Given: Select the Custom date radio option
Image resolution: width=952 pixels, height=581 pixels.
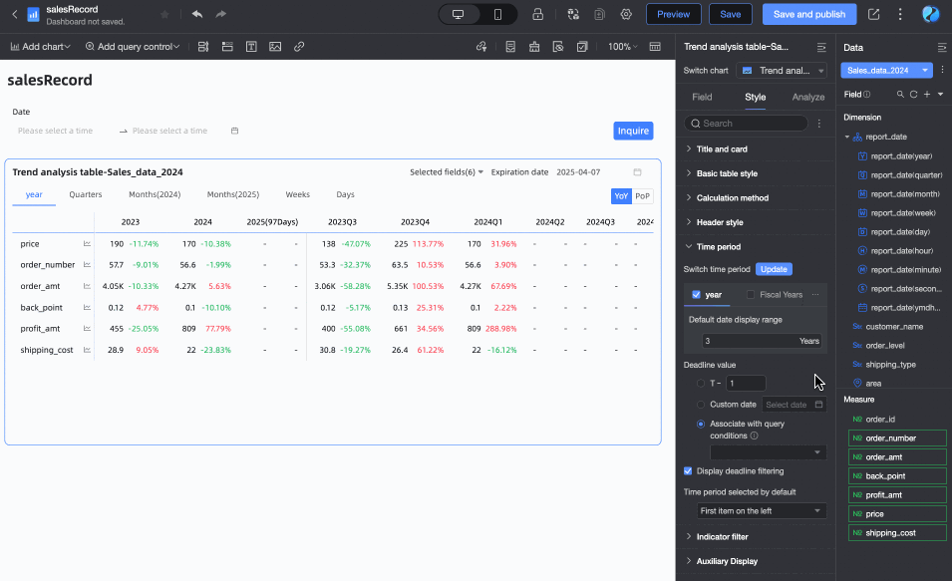Looking at the screenshot, I should (701, 405).
